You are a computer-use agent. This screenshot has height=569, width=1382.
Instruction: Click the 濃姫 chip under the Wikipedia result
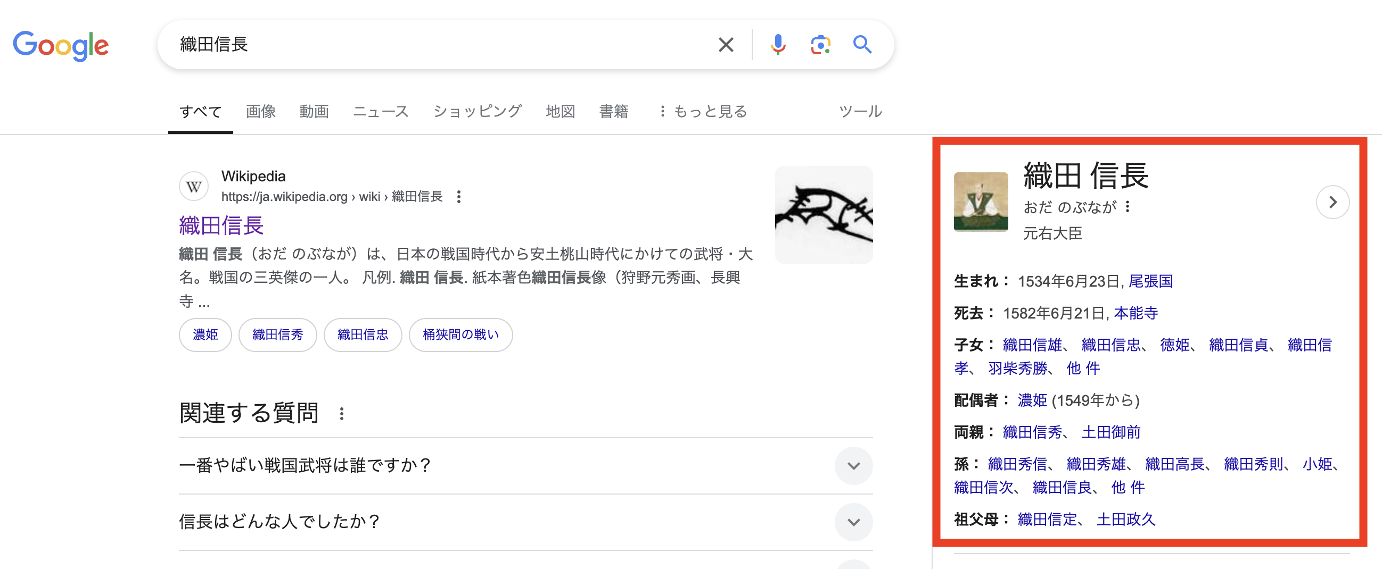(x=205, y=335)
